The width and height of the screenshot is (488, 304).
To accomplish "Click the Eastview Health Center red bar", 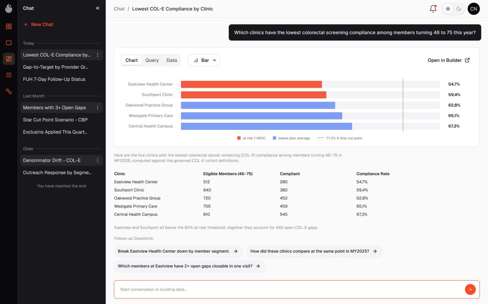I will (x=252, y=84).
